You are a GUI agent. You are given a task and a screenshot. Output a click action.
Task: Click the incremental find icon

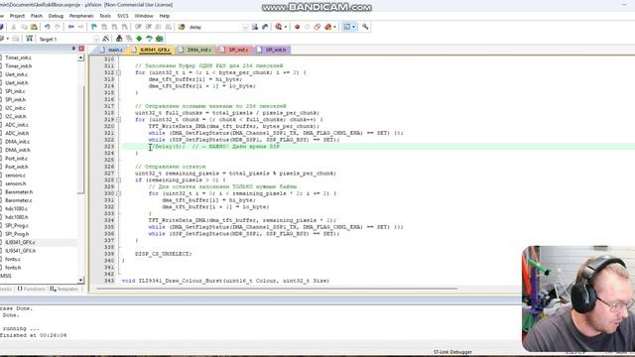(x=265, y=27)
